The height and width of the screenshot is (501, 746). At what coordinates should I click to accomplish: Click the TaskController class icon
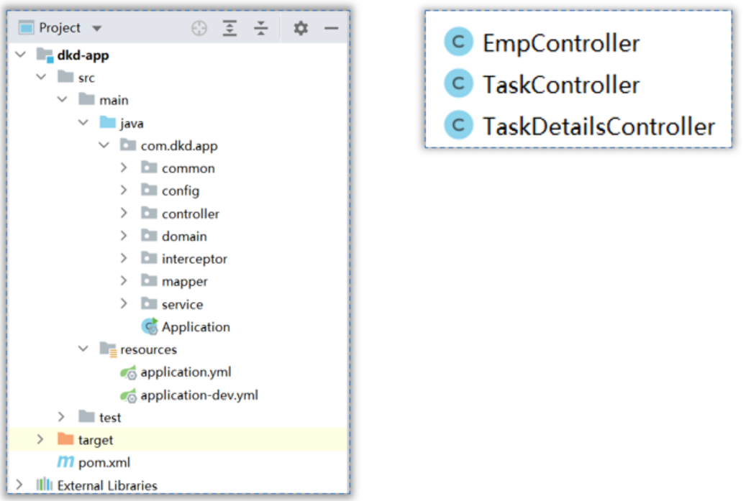(x=458, y=83)
